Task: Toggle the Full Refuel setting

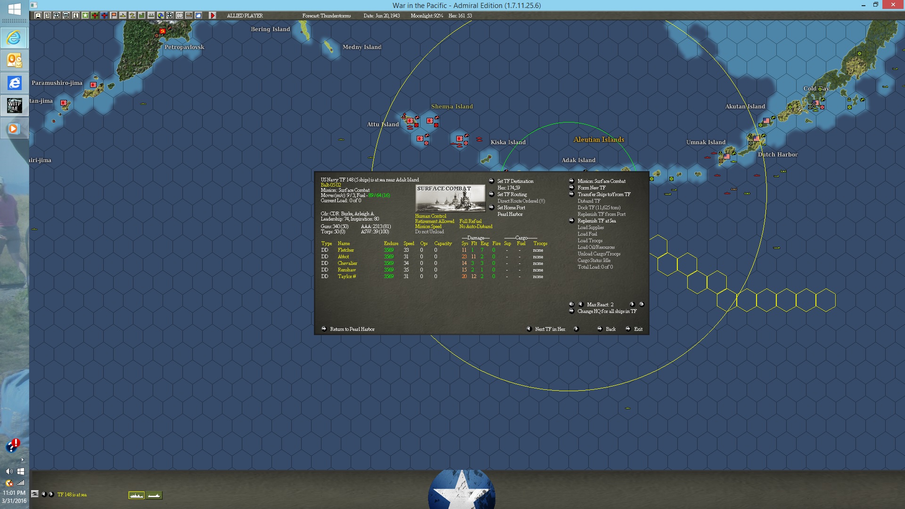Action: coord(470,222)
